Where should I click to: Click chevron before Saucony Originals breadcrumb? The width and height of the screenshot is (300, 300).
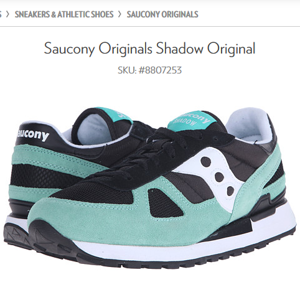120,14
